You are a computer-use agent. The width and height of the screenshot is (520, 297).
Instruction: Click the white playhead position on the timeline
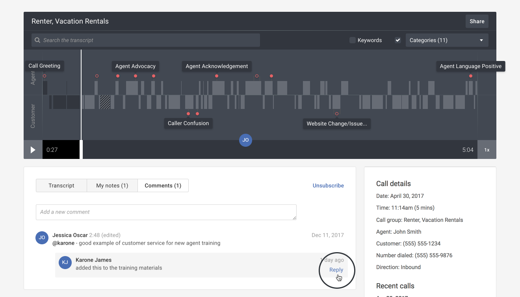(81, 94)
